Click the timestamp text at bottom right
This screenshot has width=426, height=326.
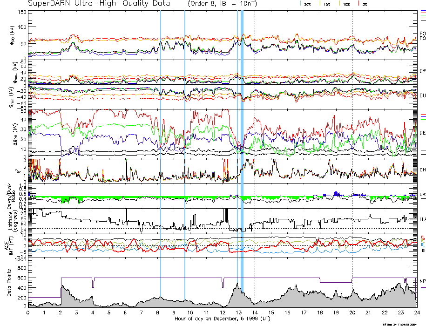(x=404, y=324)
